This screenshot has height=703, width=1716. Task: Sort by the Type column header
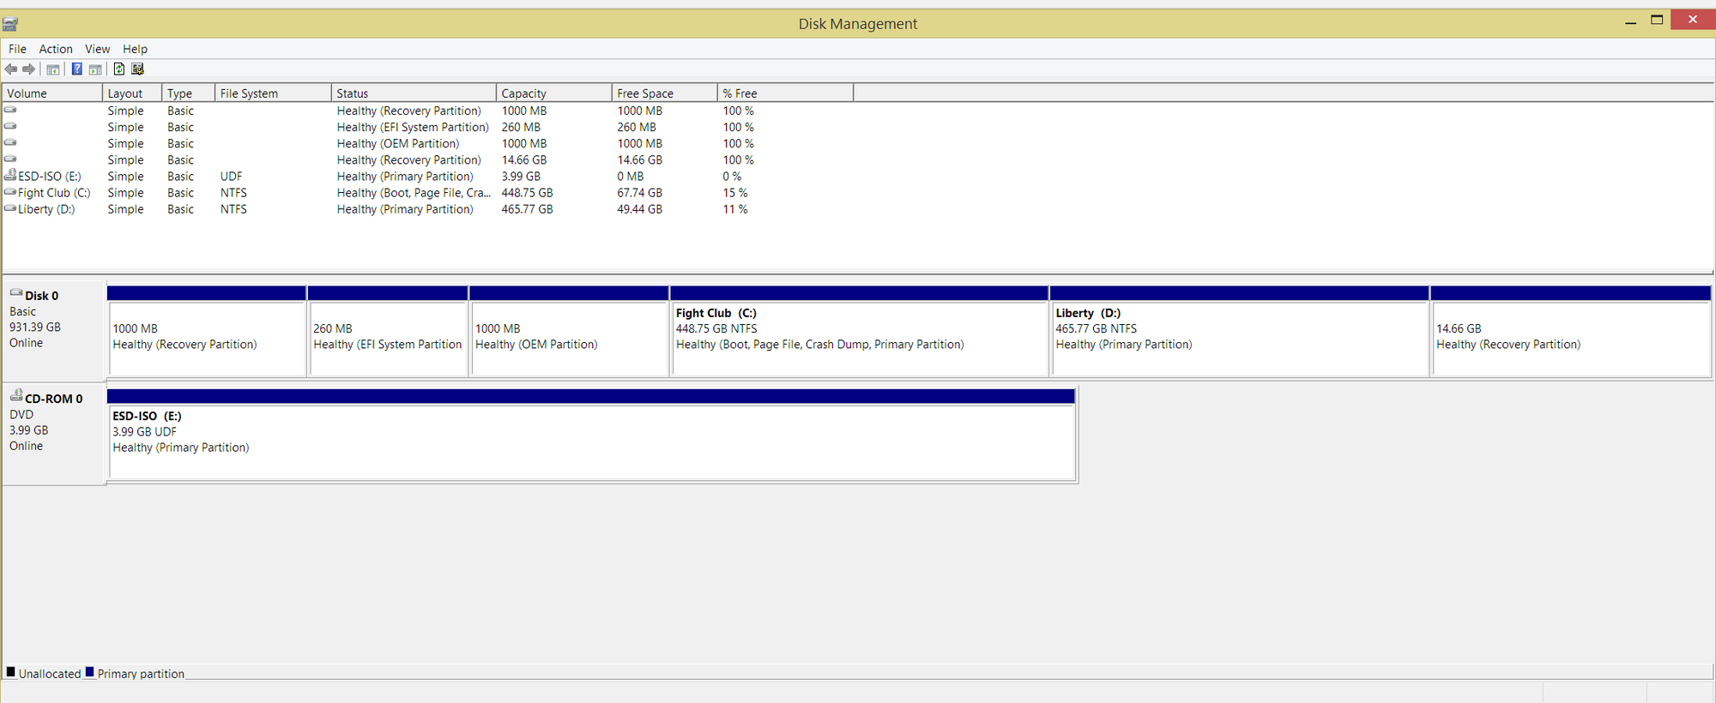(x=188, y=93)
